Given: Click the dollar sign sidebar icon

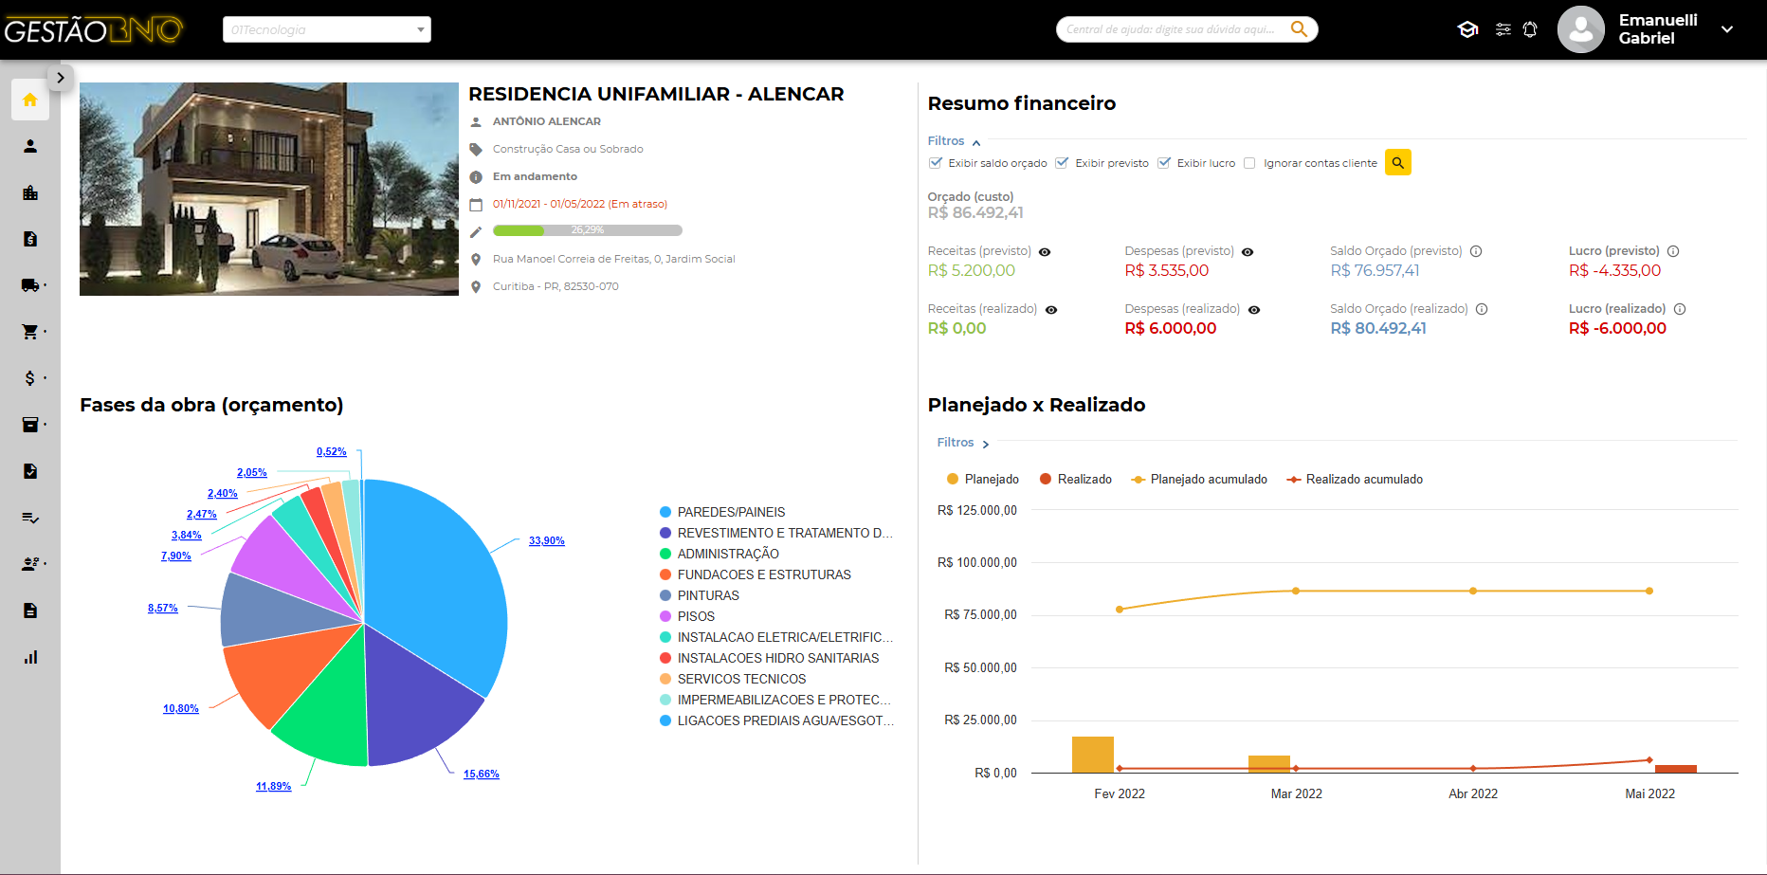Looking at the screenshot, I should coord(30,378).
